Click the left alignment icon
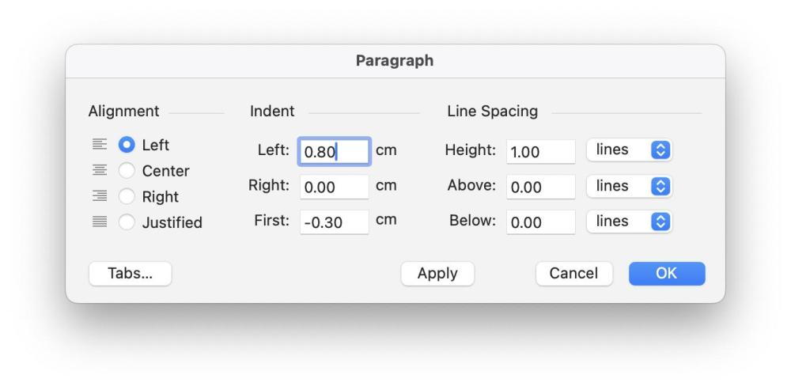The width and height of the screenshot is (791, 390). (99, 145)
